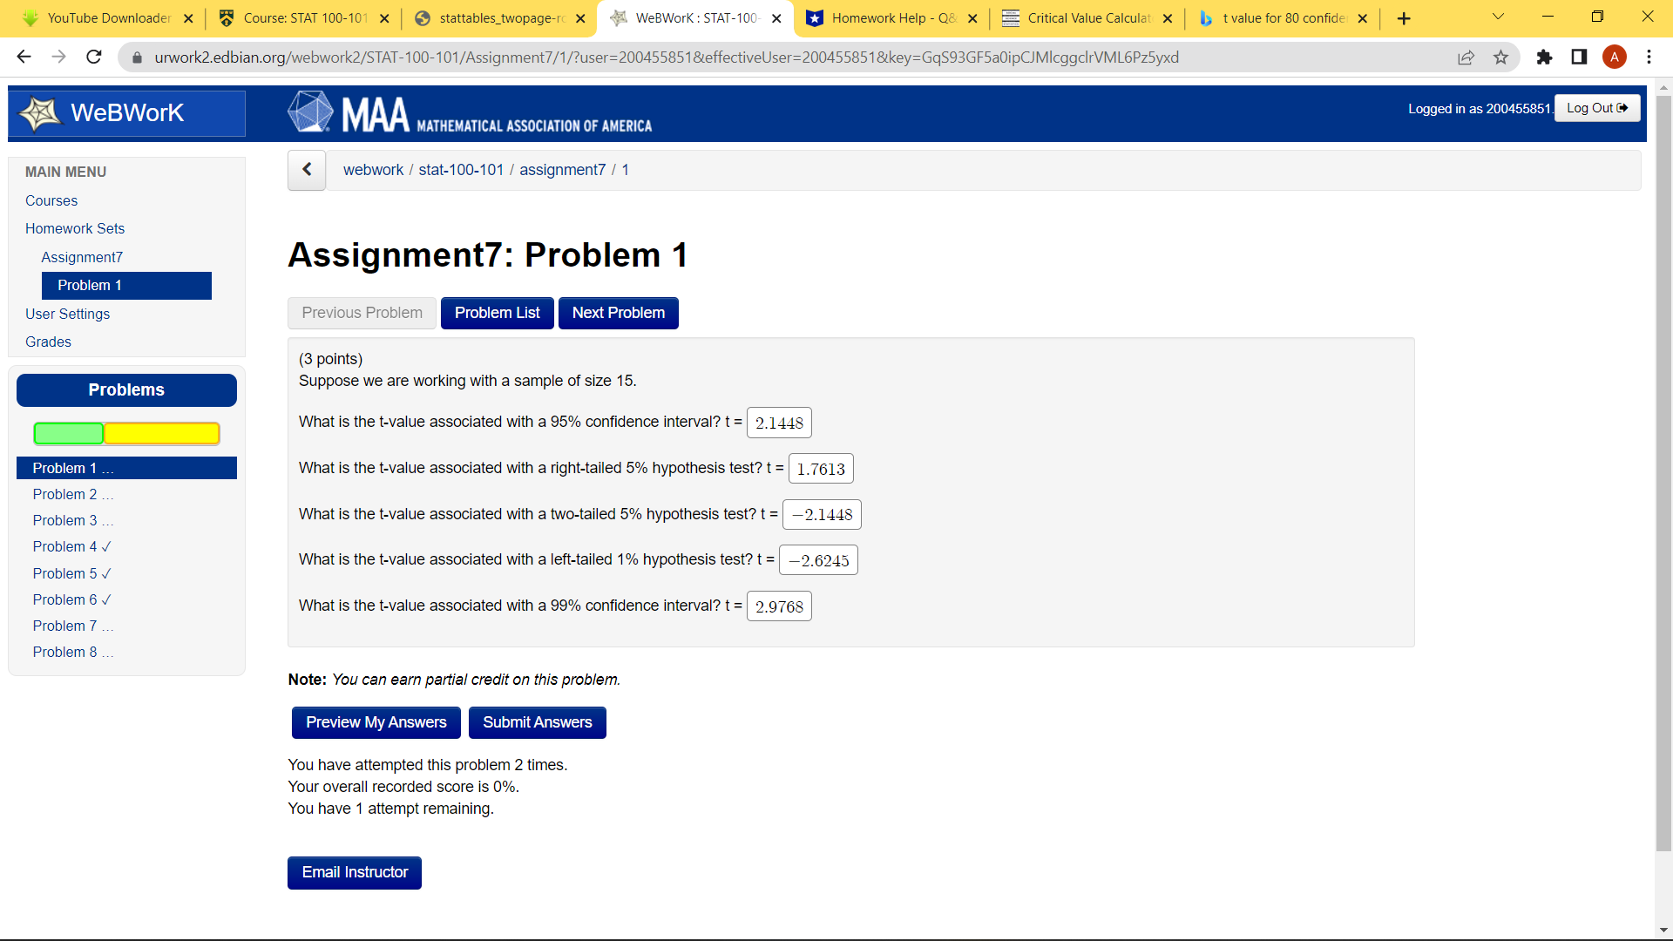This screenshot has width=1673, height=941.
Task: Click the bookmark star icon
Action: [1500, 58]
